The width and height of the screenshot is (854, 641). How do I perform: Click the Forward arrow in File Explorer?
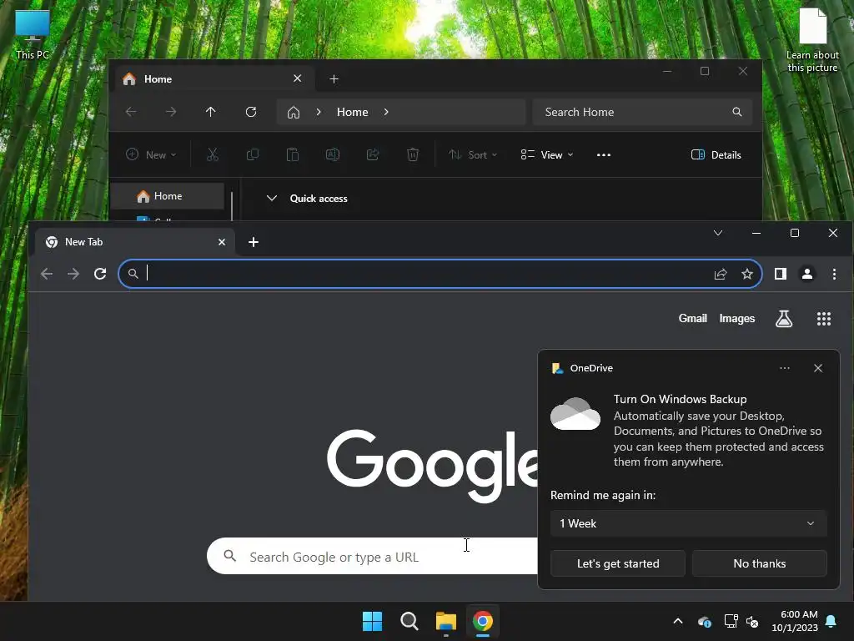pos(171,112)
